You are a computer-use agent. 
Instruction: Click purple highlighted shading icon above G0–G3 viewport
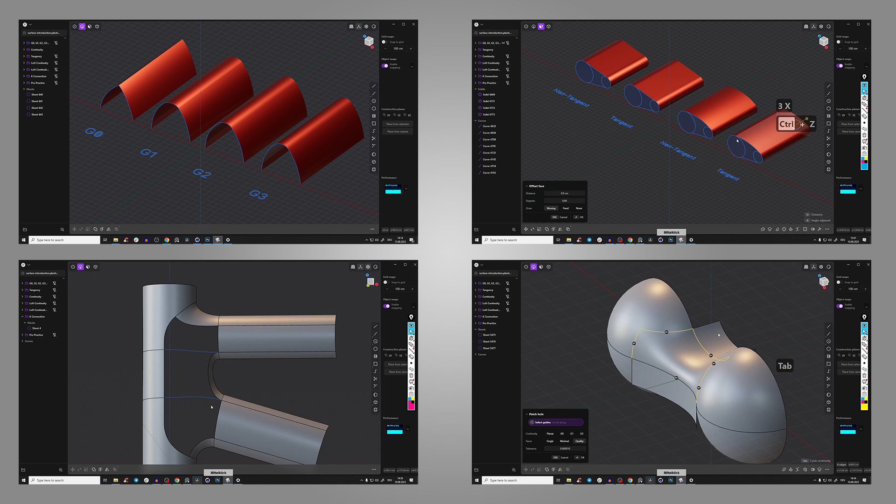click(82, 27)
